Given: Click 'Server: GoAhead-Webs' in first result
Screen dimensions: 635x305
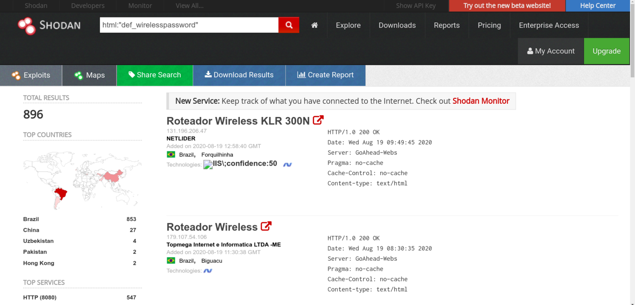Looking at the screenshot, I should click(362, 152).
